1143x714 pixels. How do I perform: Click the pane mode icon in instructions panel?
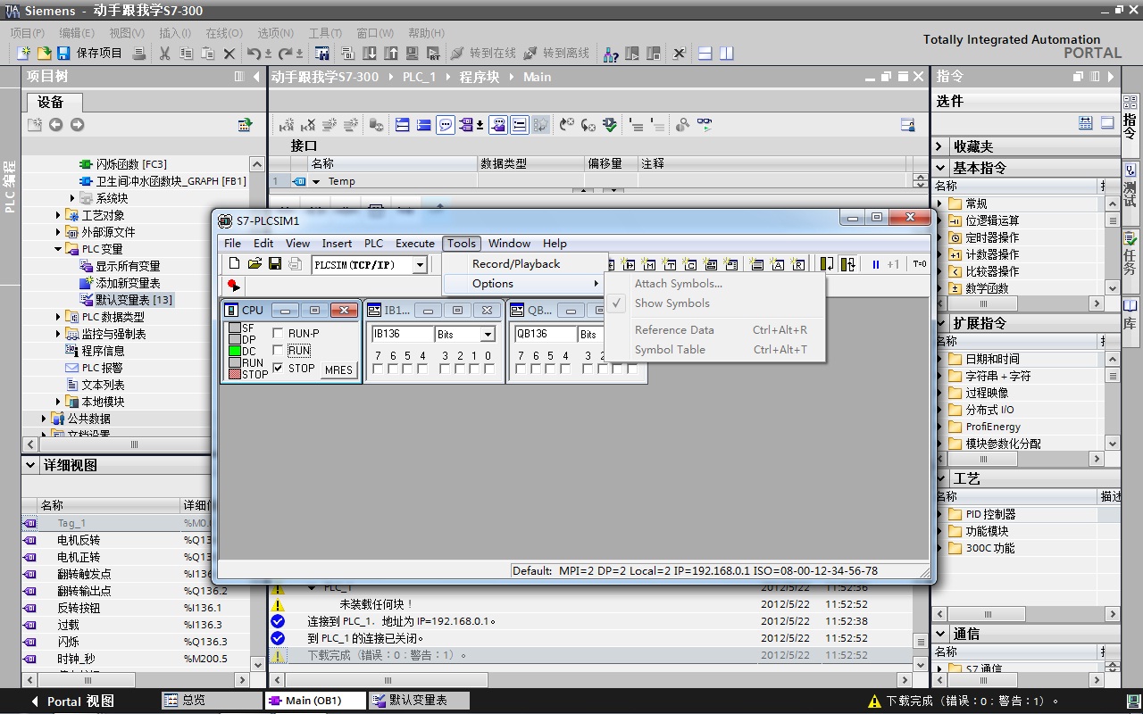coord(1107,122)
